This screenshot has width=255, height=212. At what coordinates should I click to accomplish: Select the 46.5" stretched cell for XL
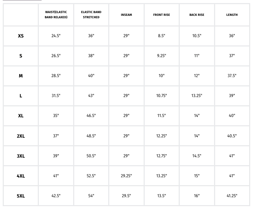point(91,116)
